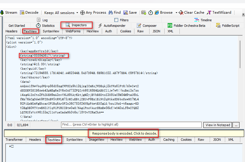This screenshot has height=162, width=245.
Task: Expand the toolbar overflow arrow
Action: point(243,14)
